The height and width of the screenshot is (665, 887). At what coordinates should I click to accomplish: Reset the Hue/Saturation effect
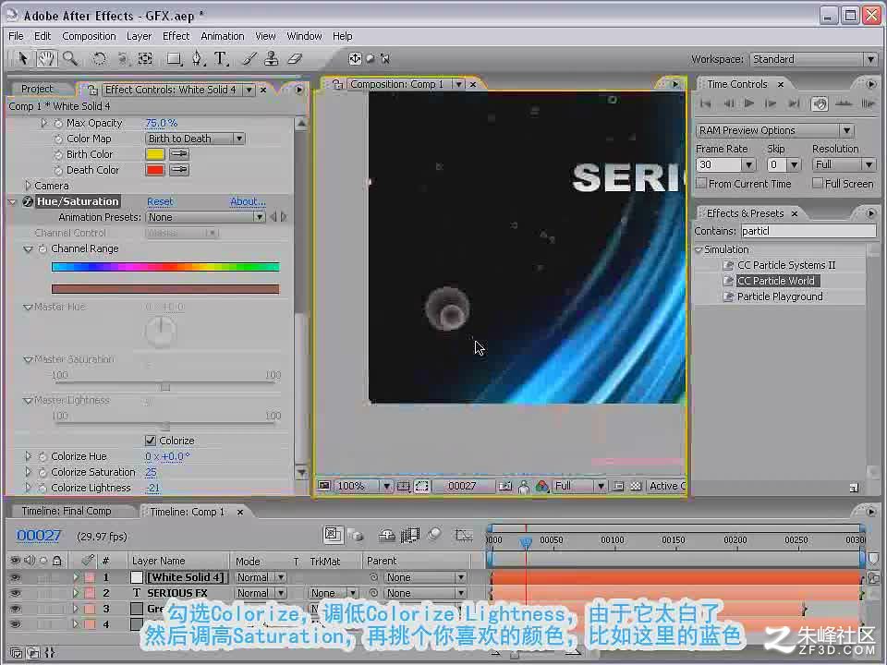point(160,202)
